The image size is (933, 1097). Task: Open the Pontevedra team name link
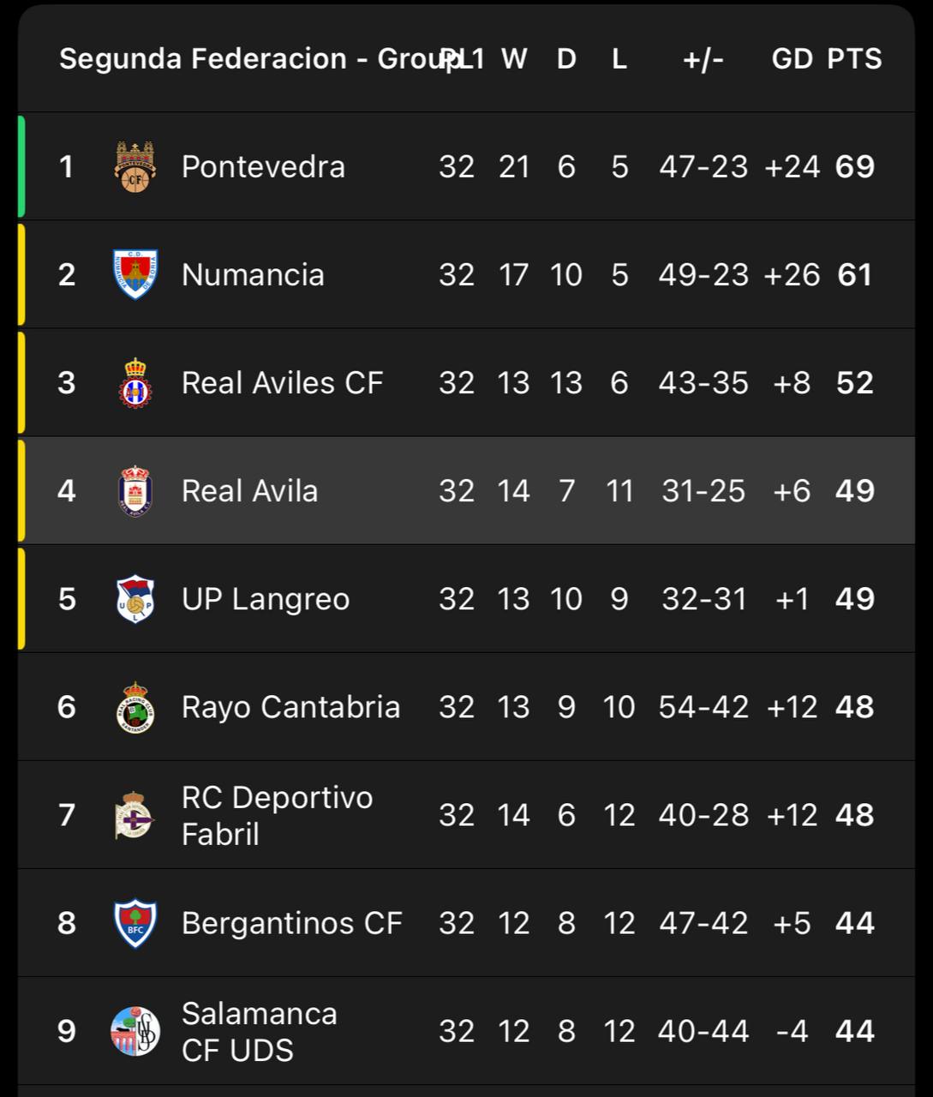pos(263,166)
